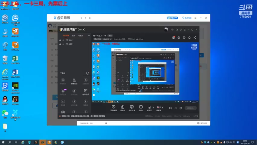Toggle the lock on the 全屏1 layer
The width and height of the screenshot is (257, 145).
63,44
